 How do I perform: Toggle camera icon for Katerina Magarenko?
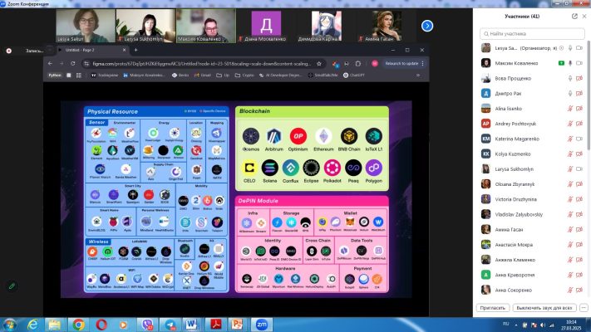tap(579, 139)
